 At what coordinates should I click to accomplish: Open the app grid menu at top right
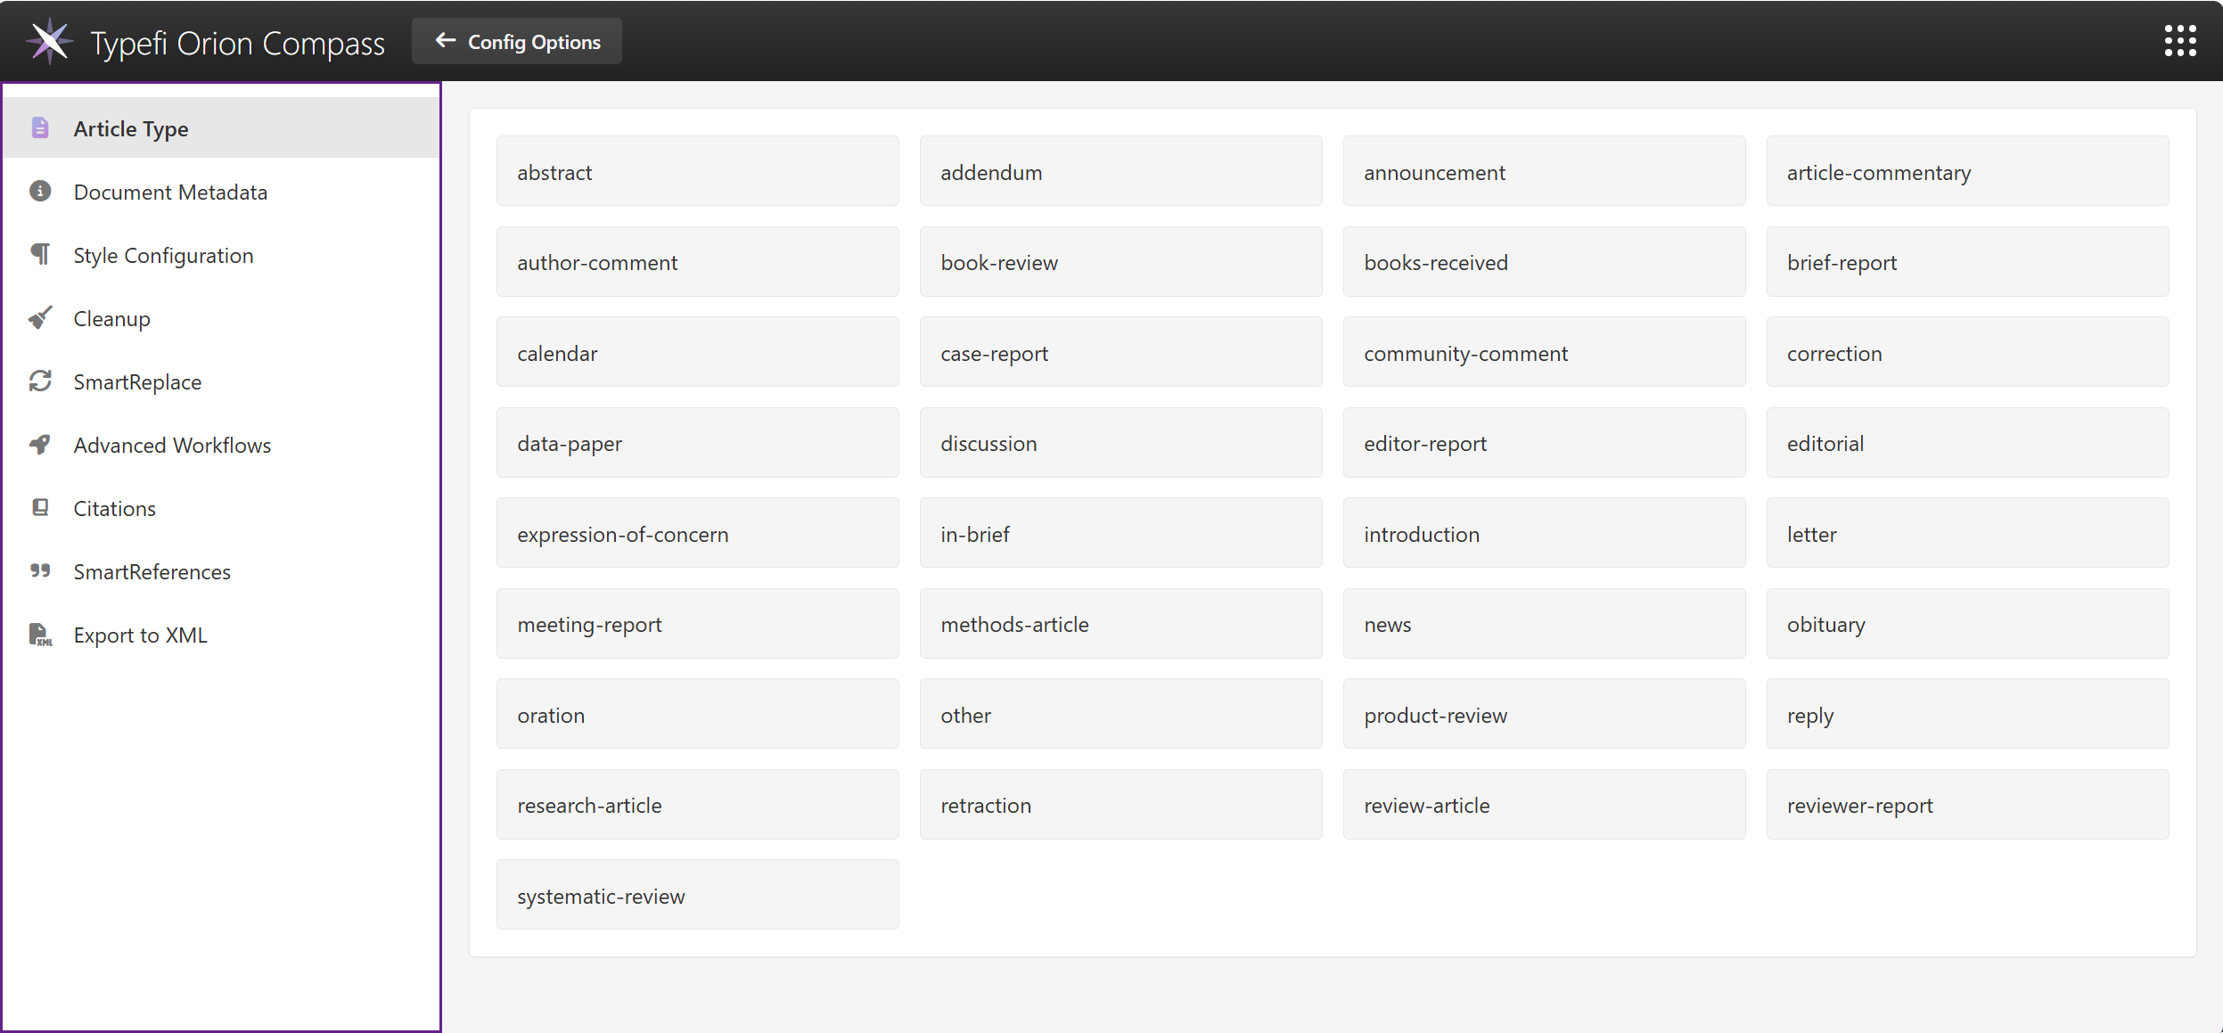(2180, 40)
